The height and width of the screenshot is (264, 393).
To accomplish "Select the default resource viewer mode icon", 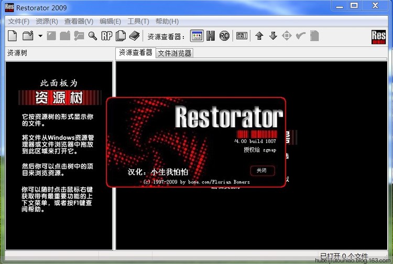I will (x=196, y=36).
